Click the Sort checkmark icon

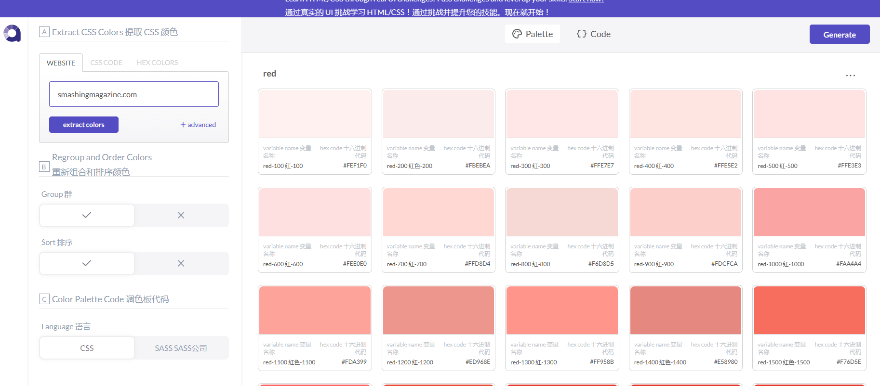pos(87,263)
